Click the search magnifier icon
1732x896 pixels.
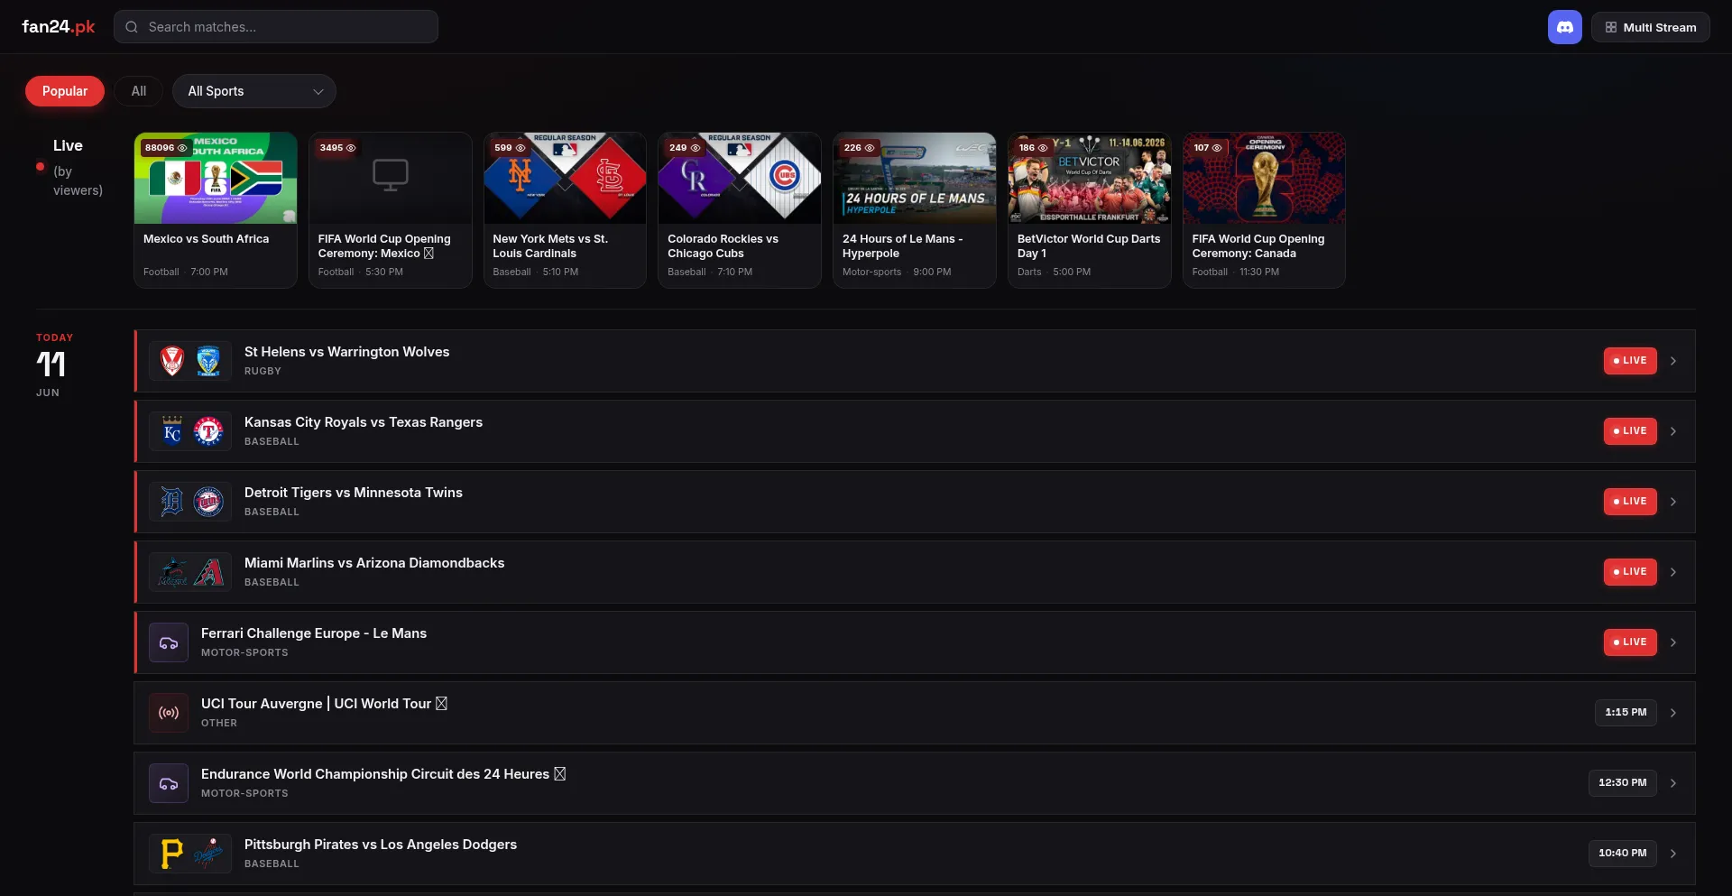132,27
